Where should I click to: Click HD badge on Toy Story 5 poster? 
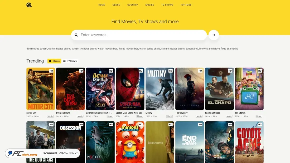coord(260,71)
